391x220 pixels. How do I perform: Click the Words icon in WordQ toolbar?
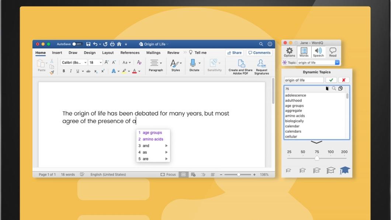304,51
